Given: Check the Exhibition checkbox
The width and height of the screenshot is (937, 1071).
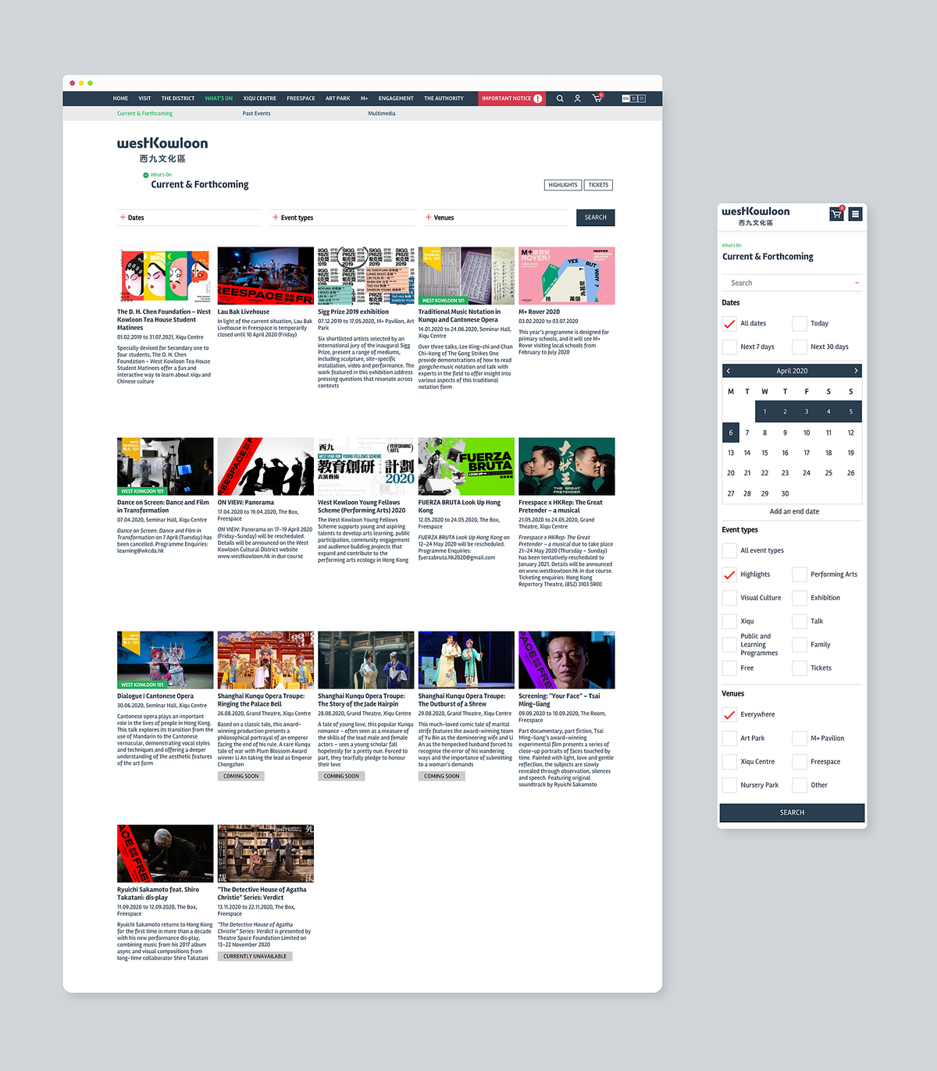Looking at the screenshot, I should click(800, 598).
